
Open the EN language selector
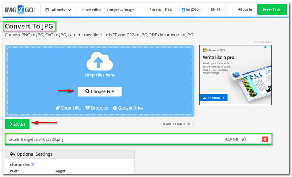coord(215,9)
